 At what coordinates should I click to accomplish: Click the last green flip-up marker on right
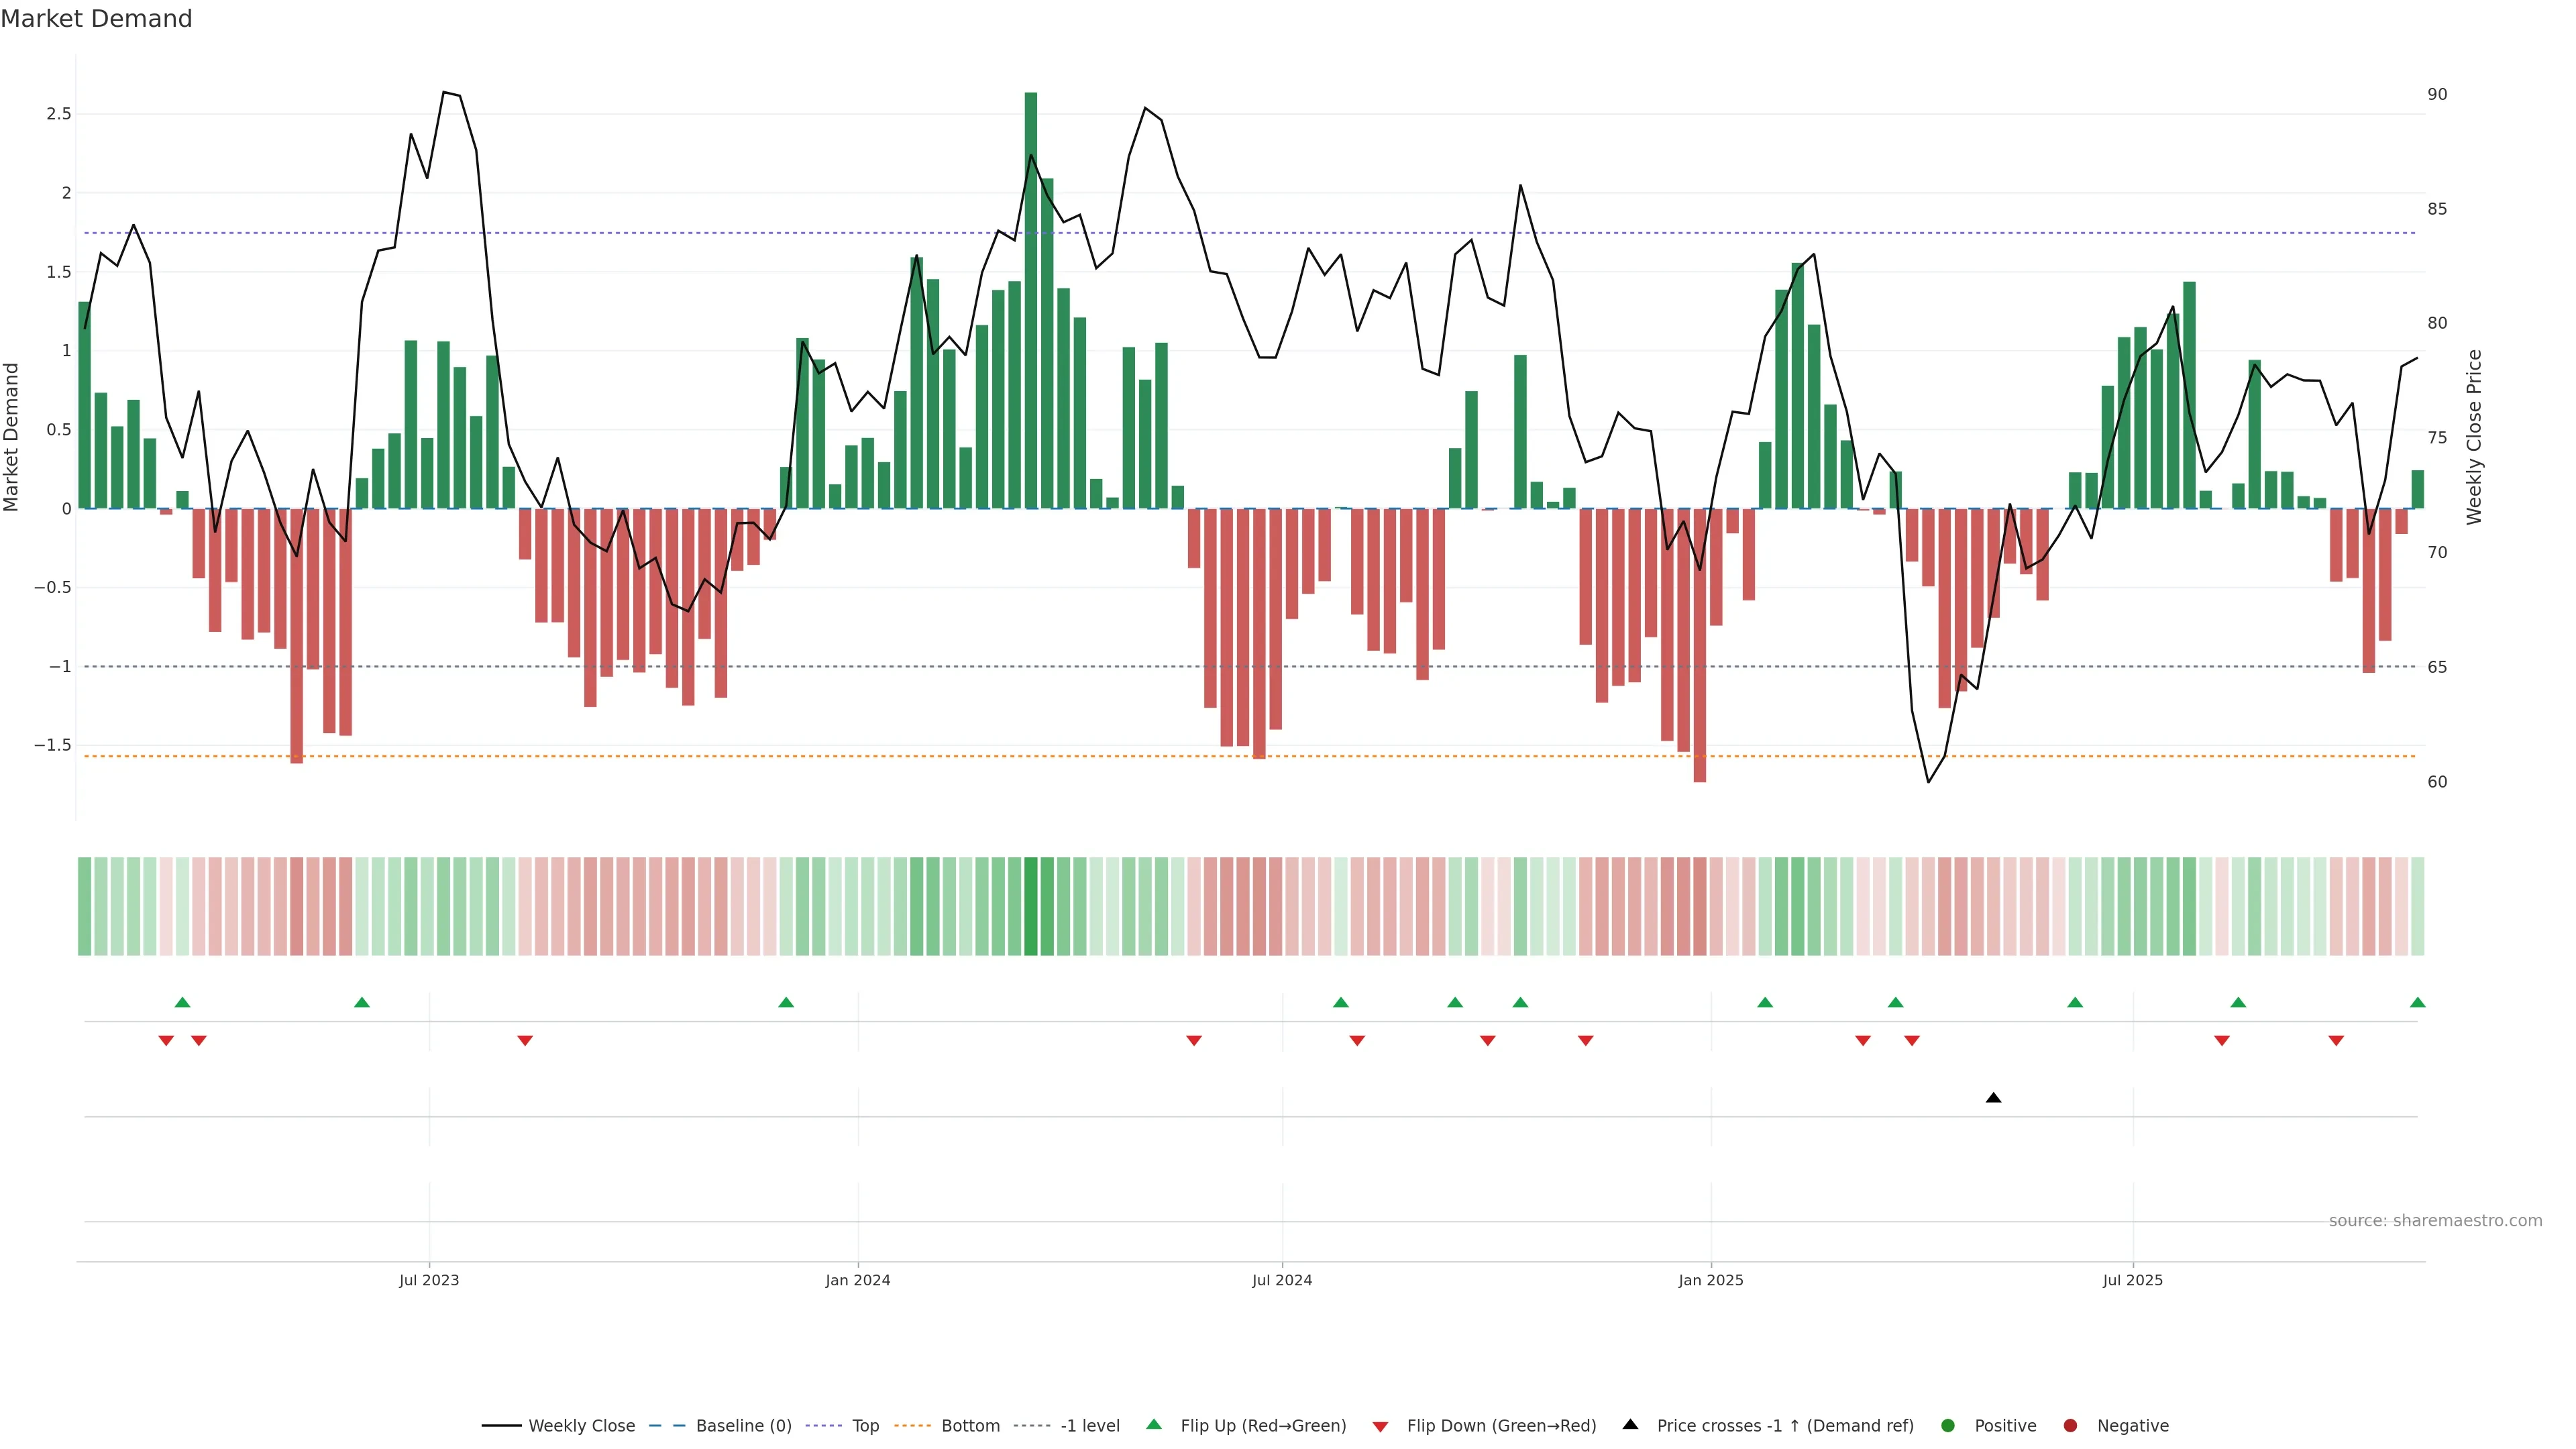[2417, 1002]
